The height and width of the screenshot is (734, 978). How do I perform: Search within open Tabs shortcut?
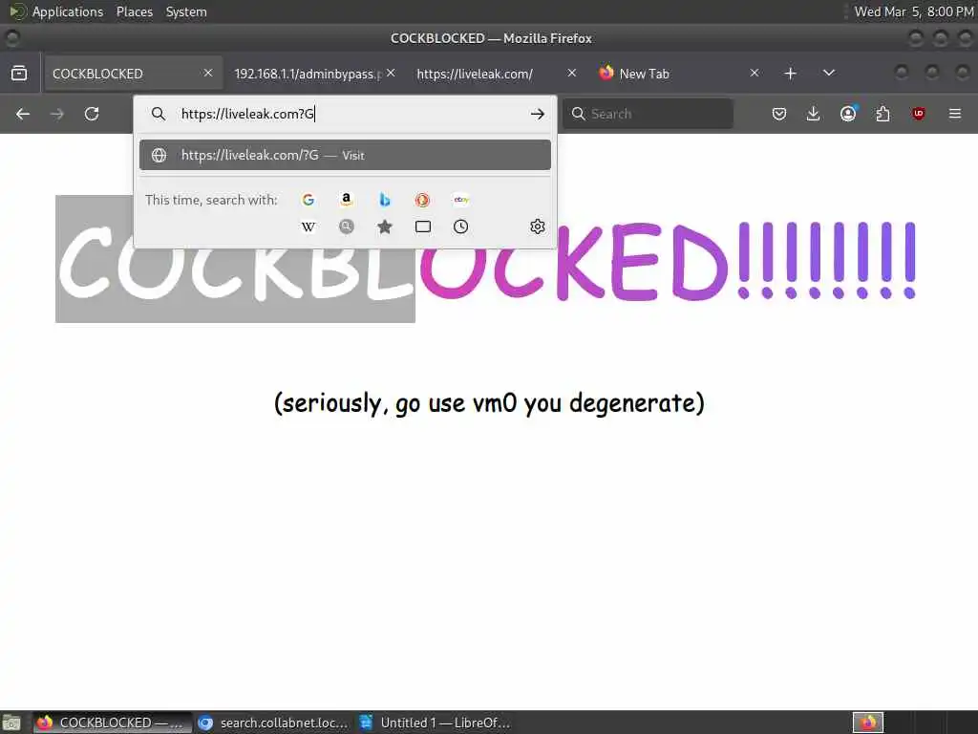[423, 227]
